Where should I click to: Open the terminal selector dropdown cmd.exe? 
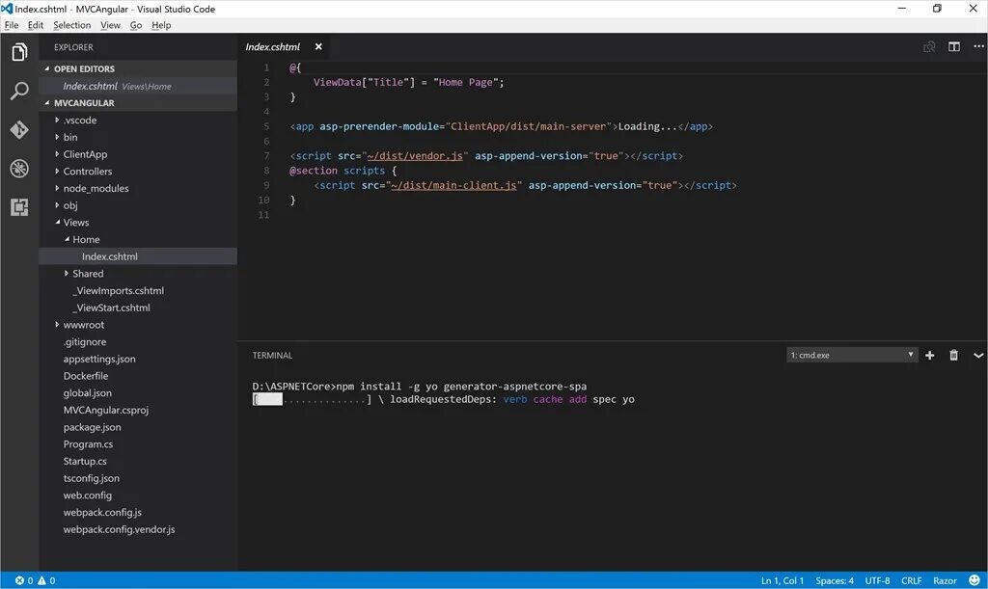(852, 355)
